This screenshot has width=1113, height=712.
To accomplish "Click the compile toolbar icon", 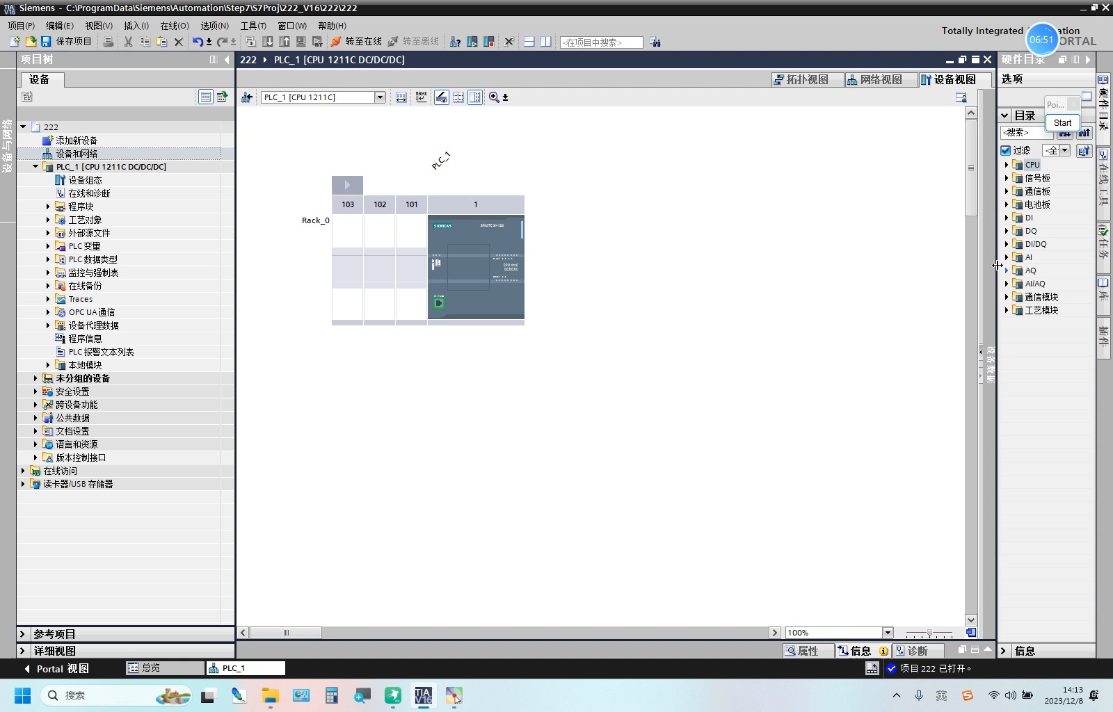I will pyautogui.click(x=251, y=42).
